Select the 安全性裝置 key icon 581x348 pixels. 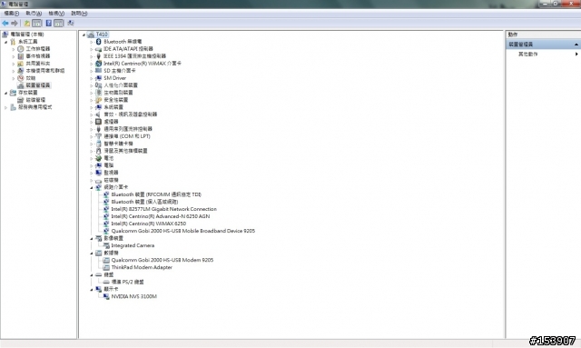click(x=99, y=100)
